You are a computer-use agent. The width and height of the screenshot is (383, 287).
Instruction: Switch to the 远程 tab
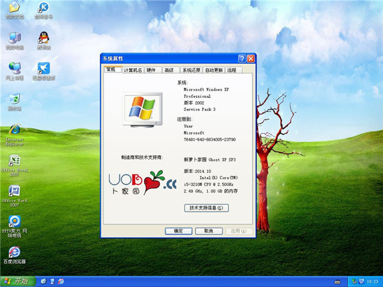click(x=233, y=71)
